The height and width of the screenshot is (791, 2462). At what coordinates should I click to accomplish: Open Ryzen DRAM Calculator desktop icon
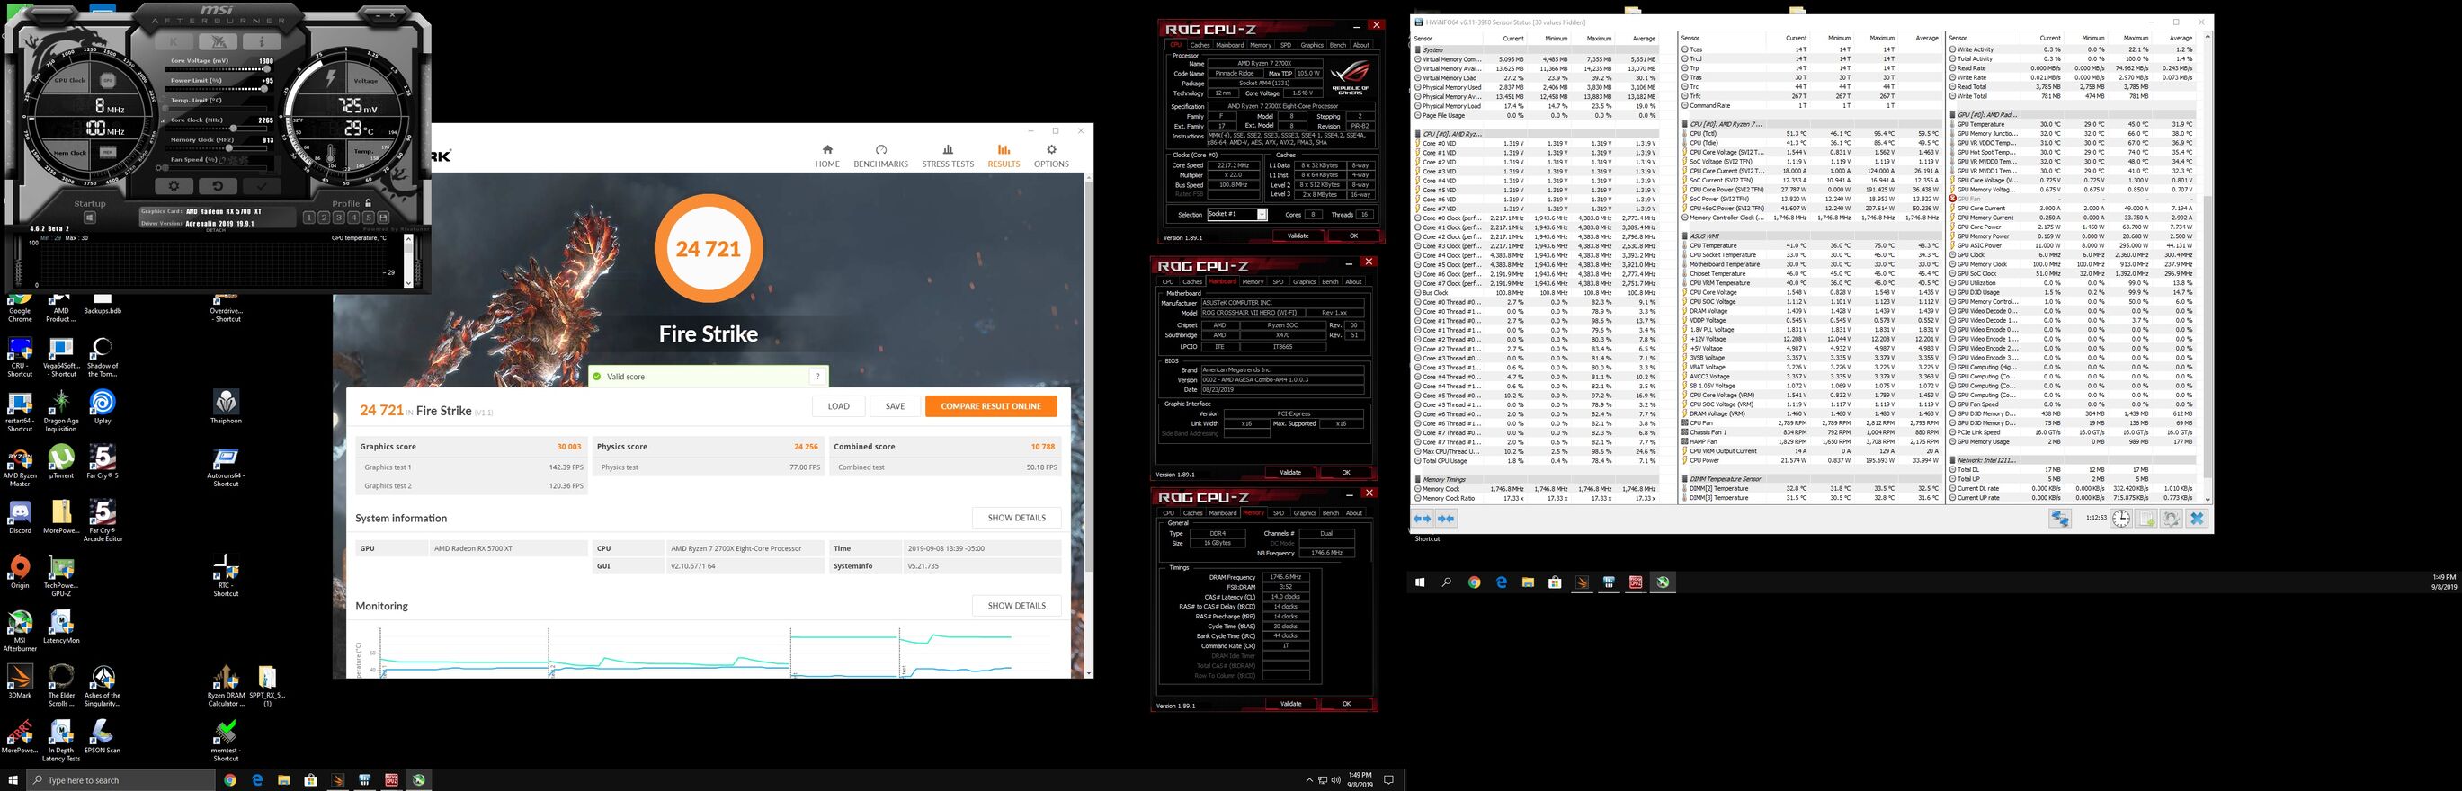pyautogui.click(x=227, y=686)
